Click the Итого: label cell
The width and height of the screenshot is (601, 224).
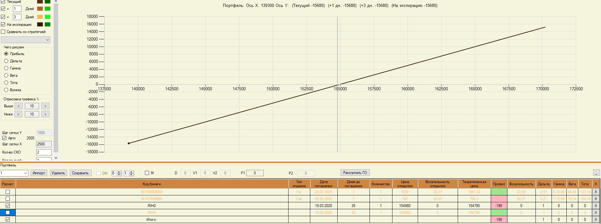coord(152,220)
